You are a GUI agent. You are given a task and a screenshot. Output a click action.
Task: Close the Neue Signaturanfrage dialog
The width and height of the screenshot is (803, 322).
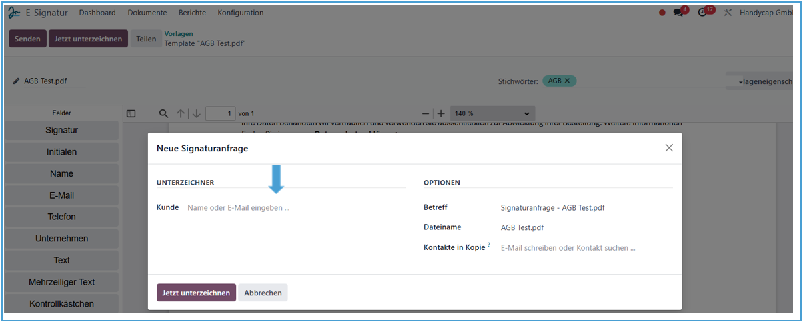tap(669, 148)
